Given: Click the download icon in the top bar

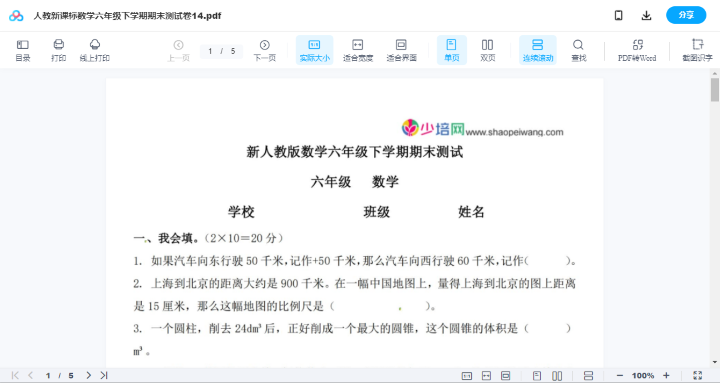Looking at the screenshot, I should 646,15.
